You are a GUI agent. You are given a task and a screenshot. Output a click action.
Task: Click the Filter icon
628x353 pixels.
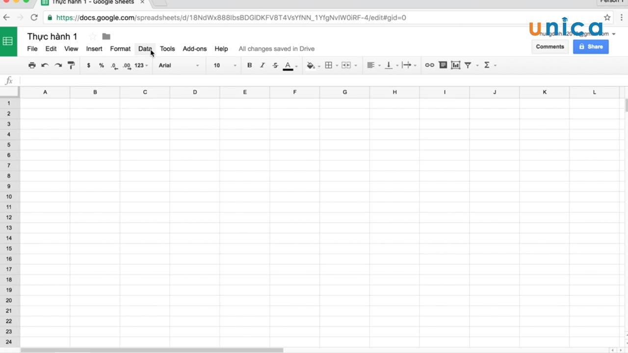coord(468,65)
